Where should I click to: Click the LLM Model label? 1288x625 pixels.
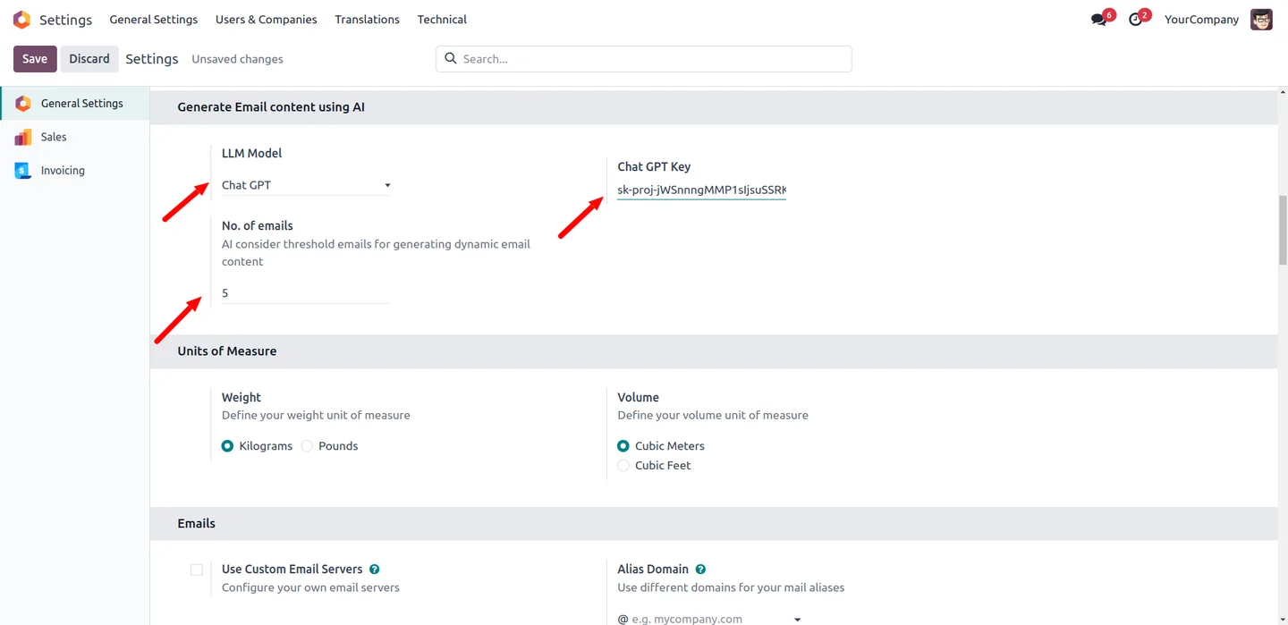(251, 154)
